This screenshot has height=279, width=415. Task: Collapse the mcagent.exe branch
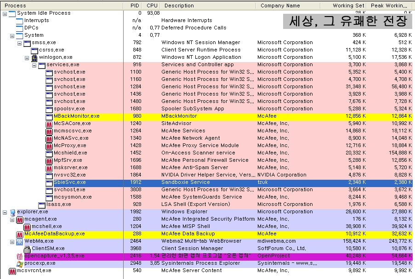click(12, 220)
